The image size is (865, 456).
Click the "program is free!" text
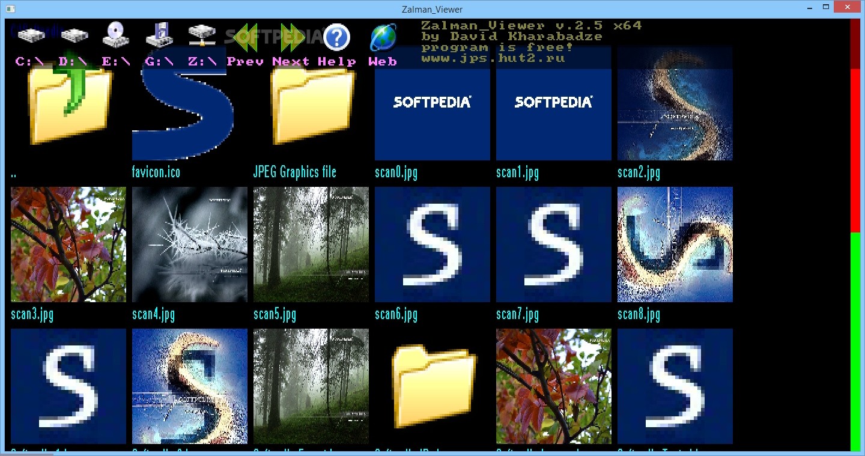pyautogui.click(x=497, y=47)
